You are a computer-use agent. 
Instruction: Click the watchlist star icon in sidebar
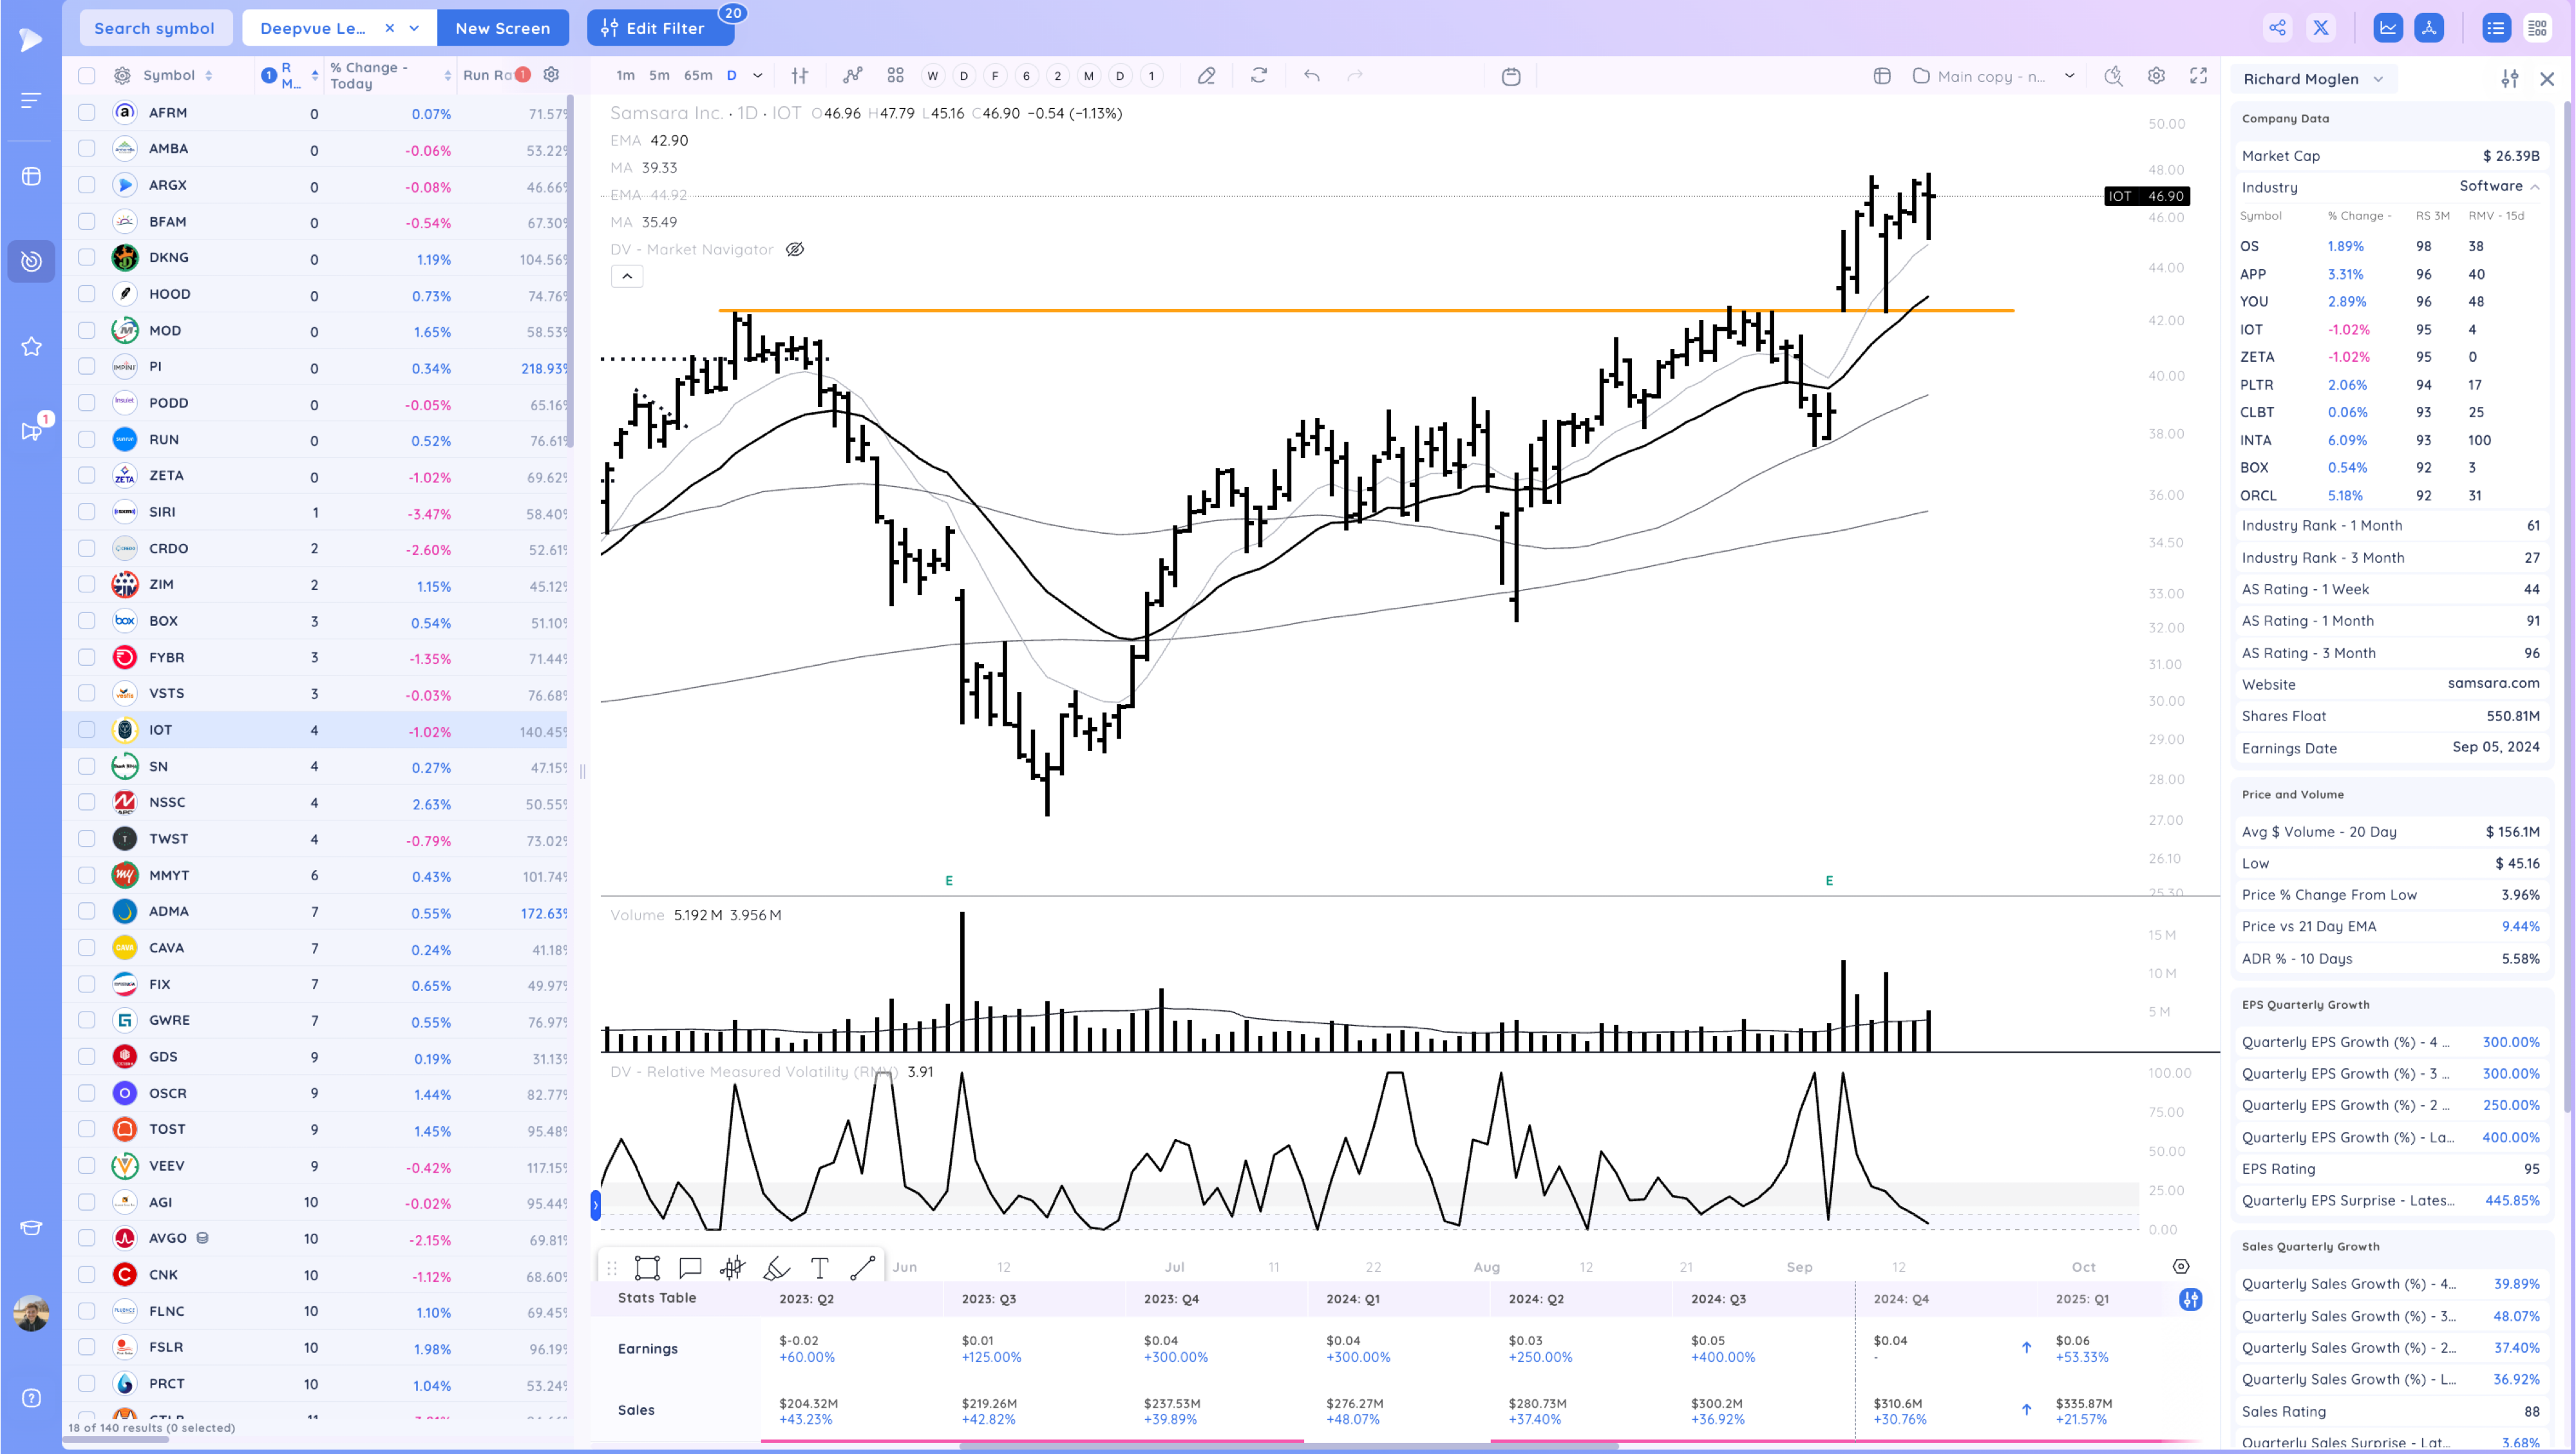31,347
